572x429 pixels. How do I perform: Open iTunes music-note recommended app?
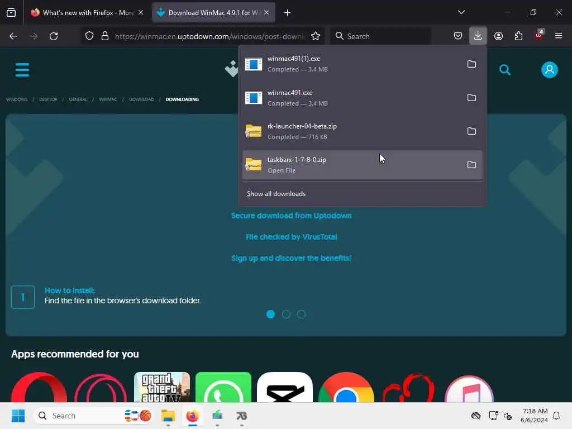point(469,389)
